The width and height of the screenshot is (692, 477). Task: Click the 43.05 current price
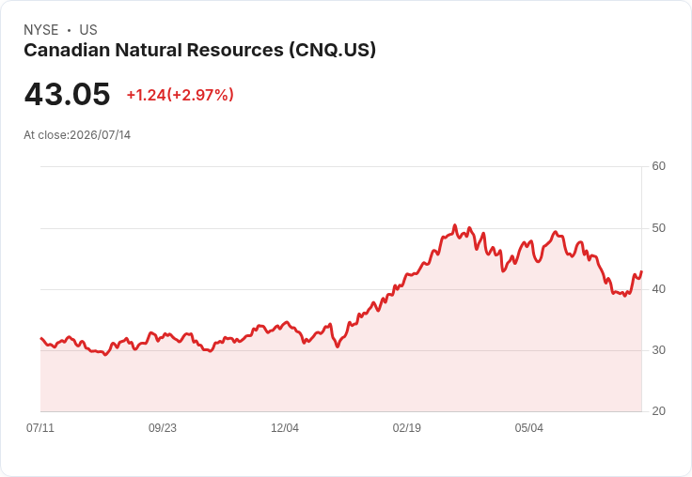tap(67, 94)
